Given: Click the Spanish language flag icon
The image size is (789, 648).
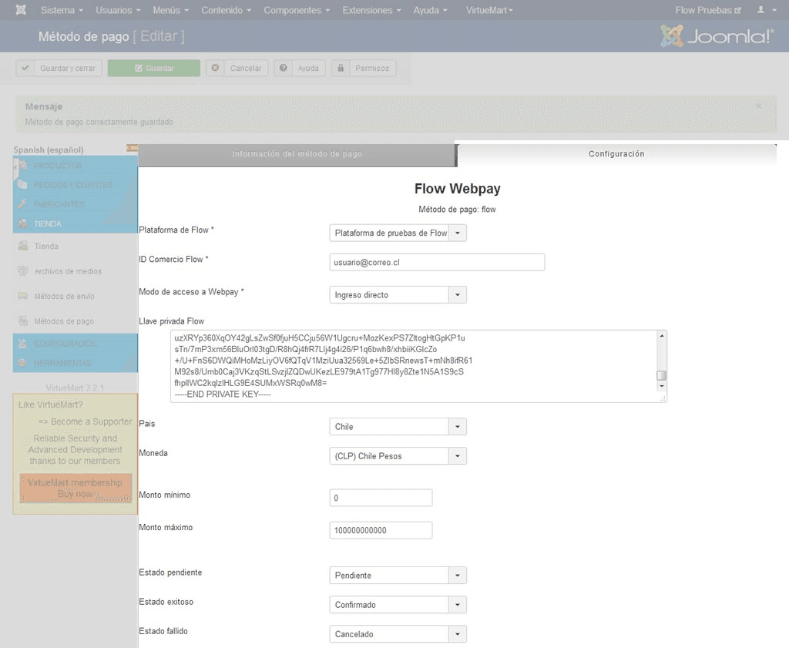Looking at the screenshot, I should click(x=132, y=148).
